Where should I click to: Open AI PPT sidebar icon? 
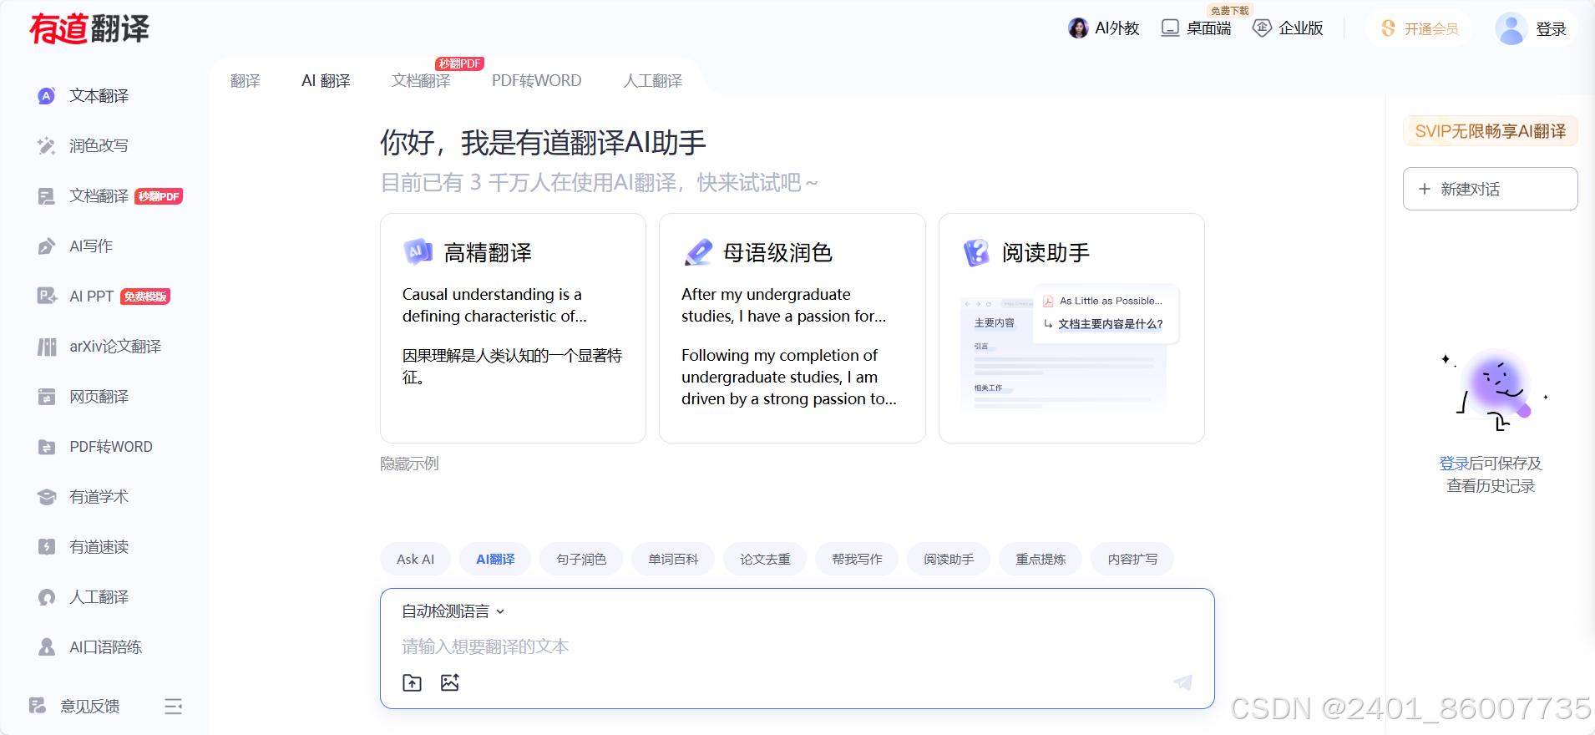47,297
